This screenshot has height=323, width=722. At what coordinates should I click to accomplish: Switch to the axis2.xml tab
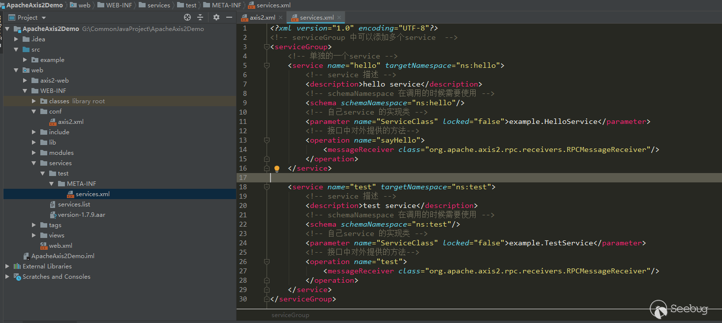(x=262, y=18)
